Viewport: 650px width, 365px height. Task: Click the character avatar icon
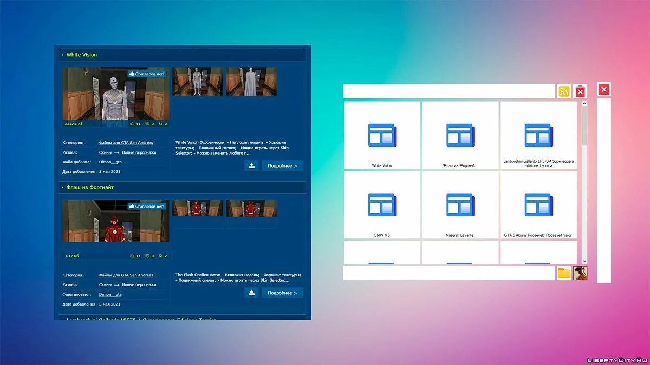(580, 273)
